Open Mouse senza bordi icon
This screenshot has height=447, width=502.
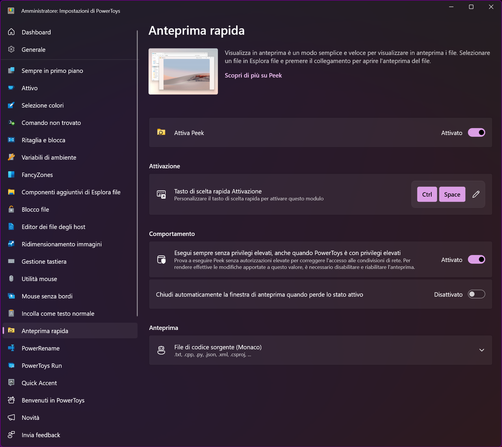click(x=11, y=296)
